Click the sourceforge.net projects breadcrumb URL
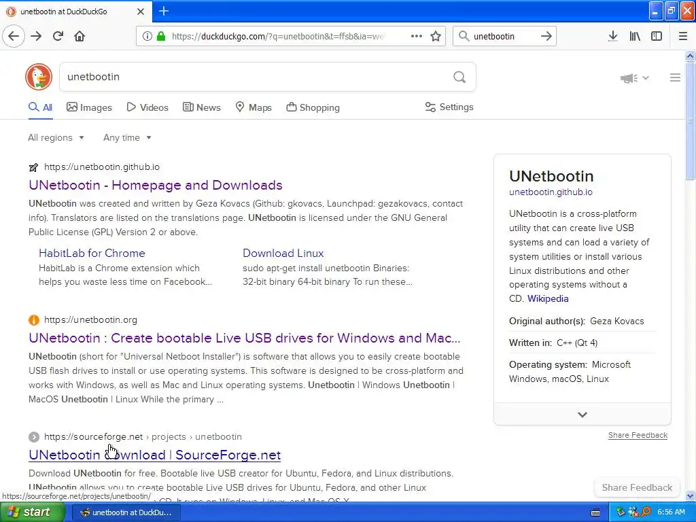This screenshot has width=696, height=522. [143, 437]
